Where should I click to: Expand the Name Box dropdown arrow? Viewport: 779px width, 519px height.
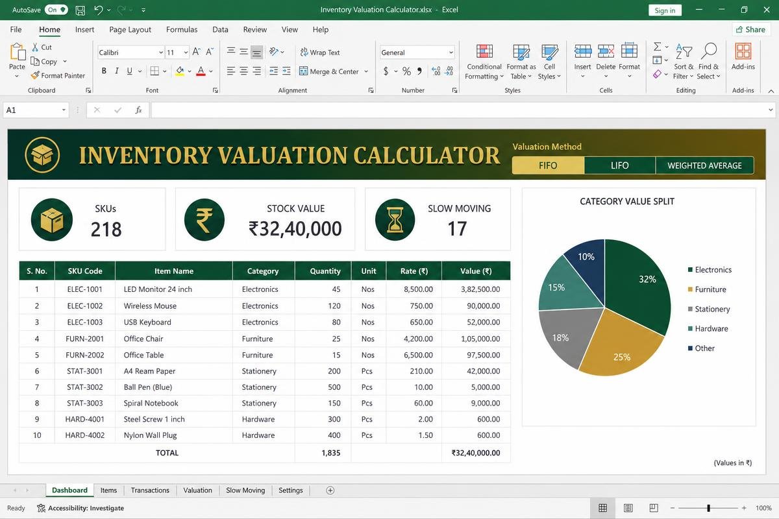[x=64, y=110]
